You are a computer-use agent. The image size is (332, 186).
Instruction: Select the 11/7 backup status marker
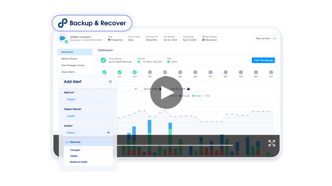120,72
